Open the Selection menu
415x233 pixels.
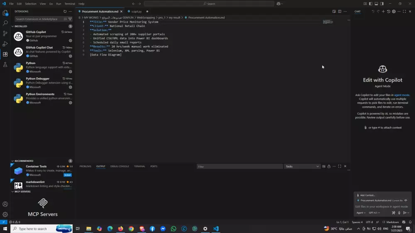point(31,4)
